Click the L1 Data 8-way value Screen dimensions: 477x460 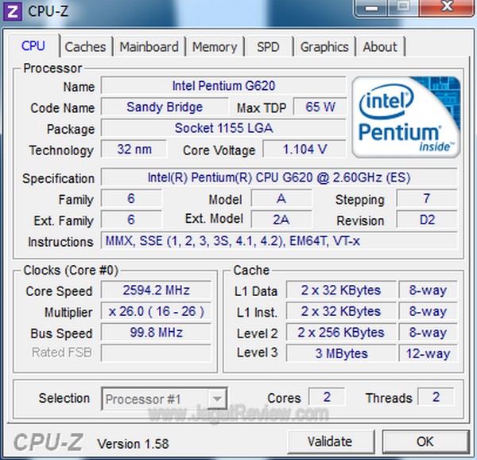428,290
